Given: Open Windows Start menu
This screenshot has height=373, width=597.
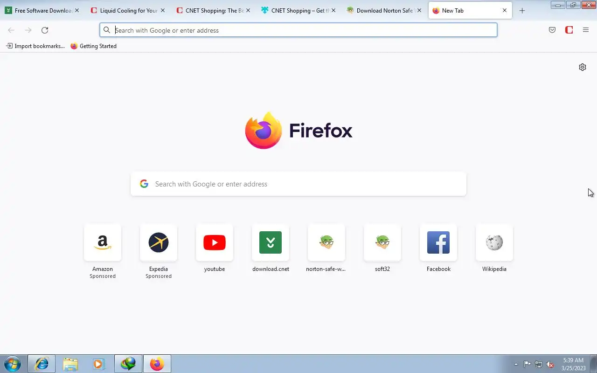Looking at the screenshot, I should (12, 364).
